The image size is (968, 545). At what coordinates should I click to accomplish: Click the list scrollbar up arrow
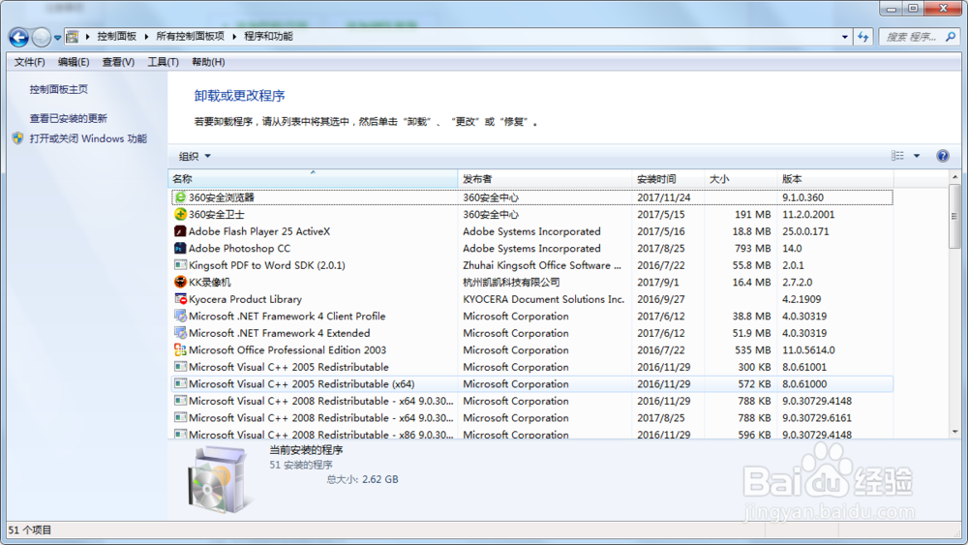coord(955,177)
